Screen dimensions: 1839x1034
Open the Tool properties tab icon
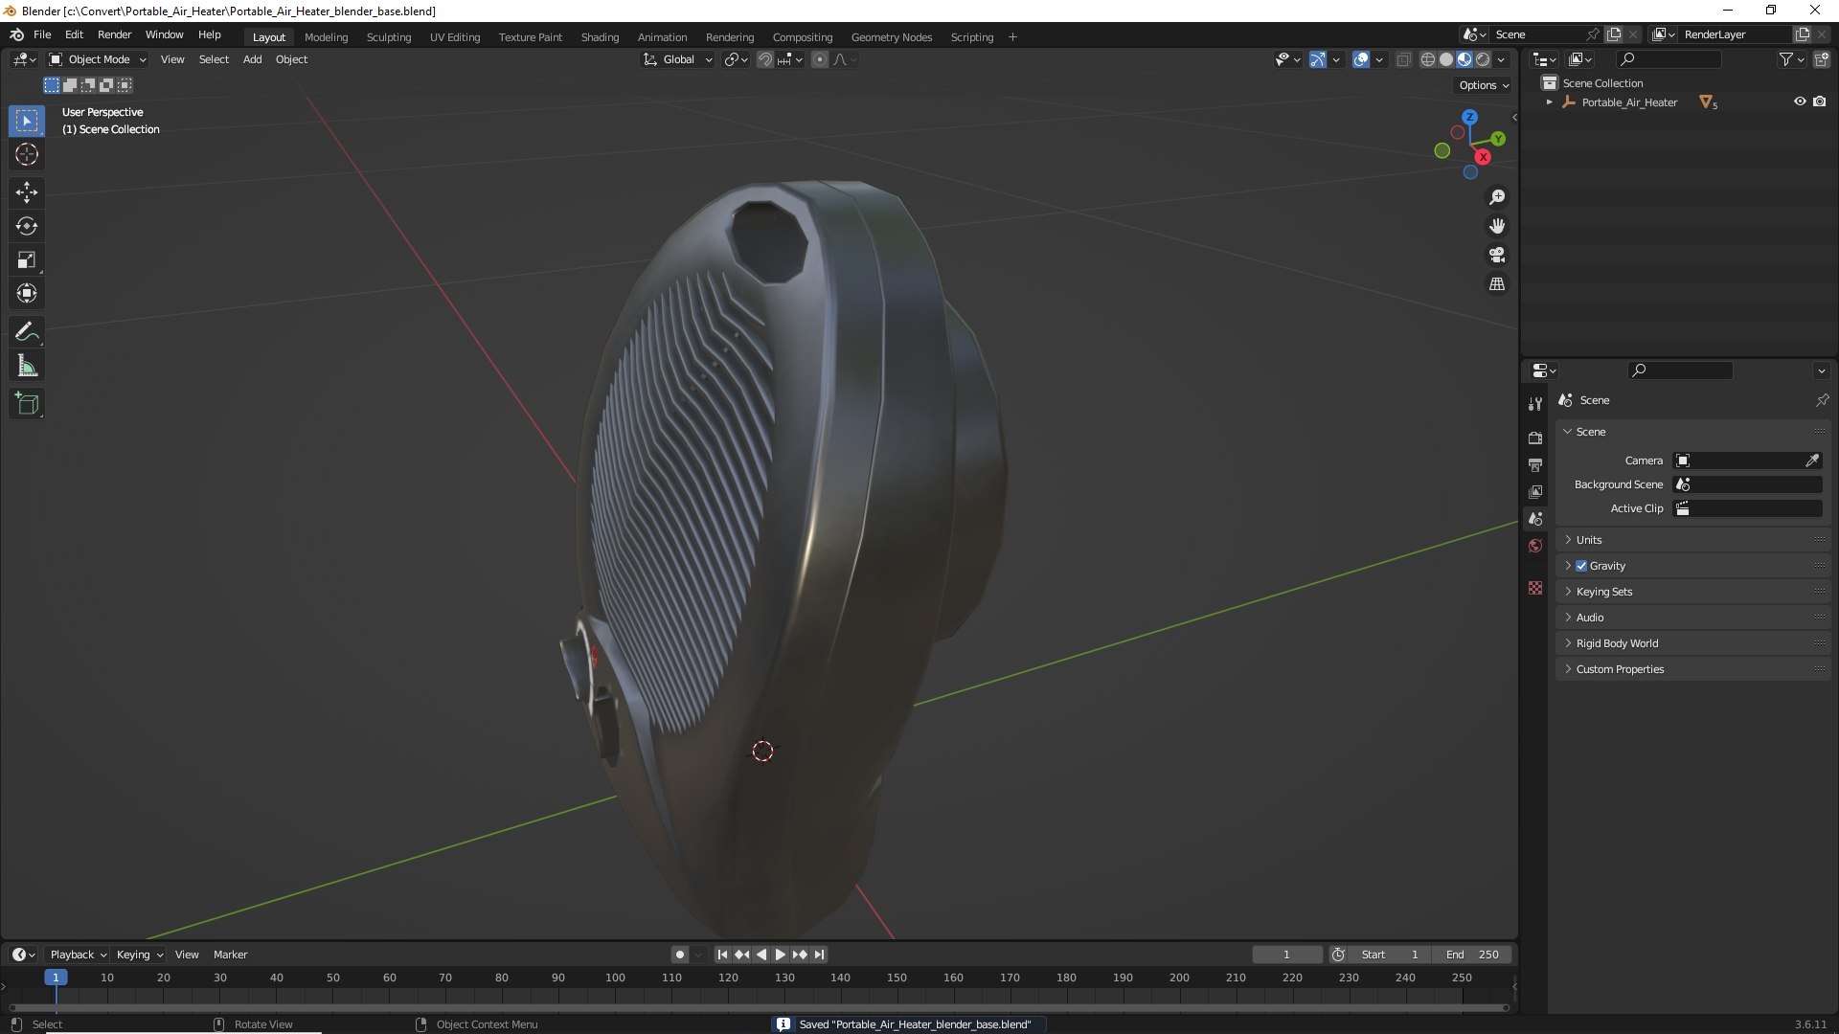tap(1535, 404)
